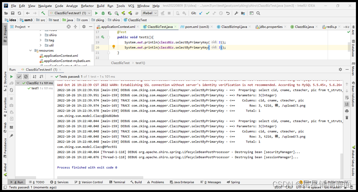Expand the shiro folder in tree
The width and height of the screenshot is (358, 192).
[x=41, y=35]
